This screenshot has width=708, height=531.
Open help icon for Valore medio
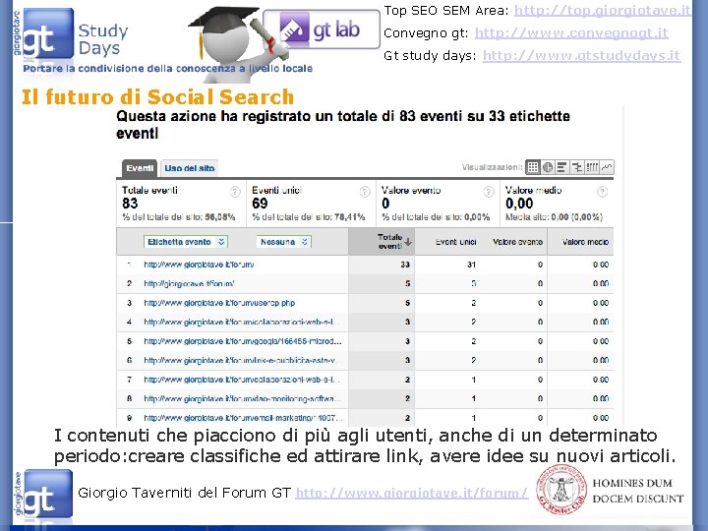click(602, 192)
